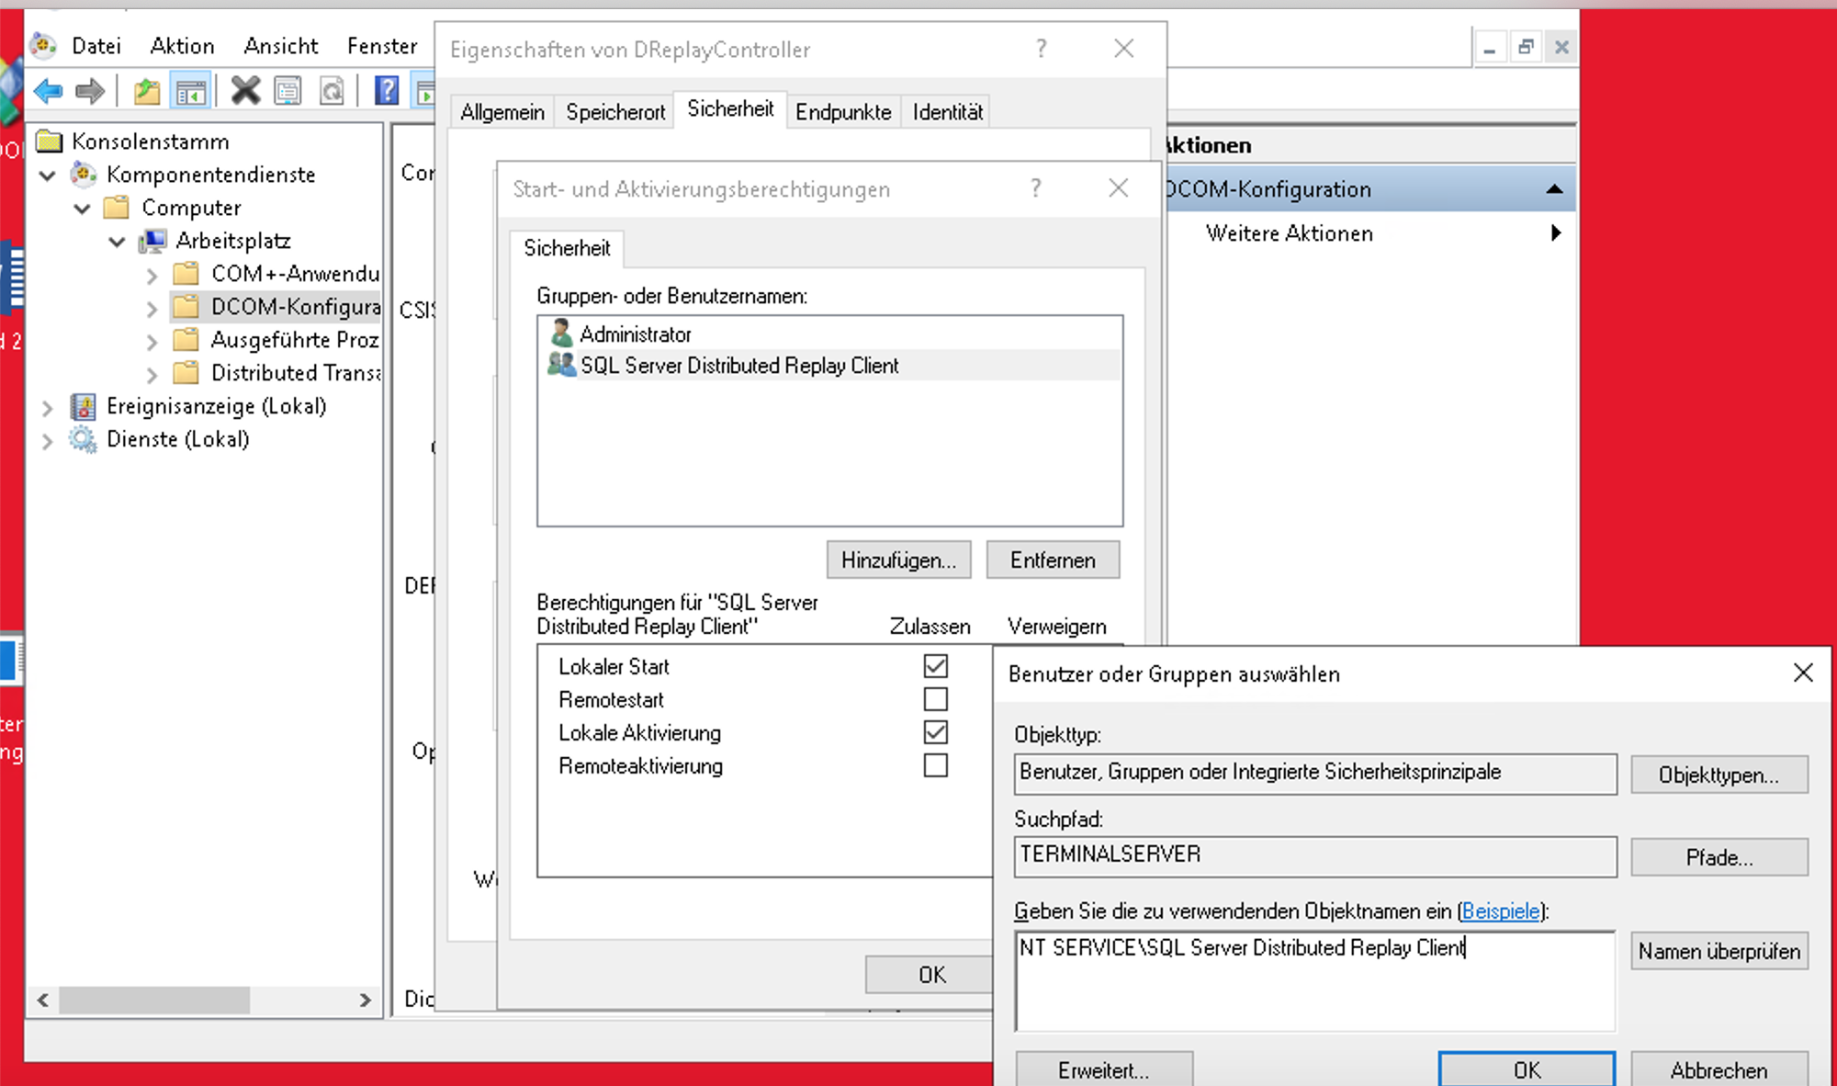Click the left arrow of the tree scrollbar
The width and height of the screenshot is (1837, 1086).
[43, 1000]
